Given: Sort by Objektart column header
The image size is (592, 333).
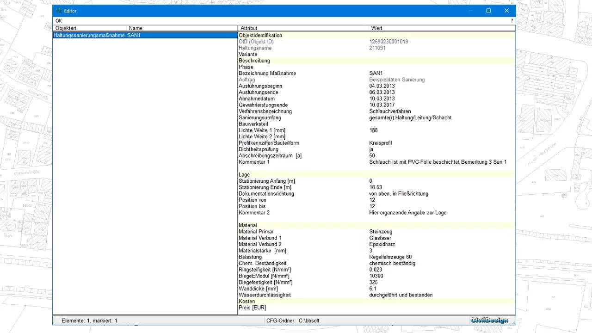Looking at the screenshot, I should [90, 28].
